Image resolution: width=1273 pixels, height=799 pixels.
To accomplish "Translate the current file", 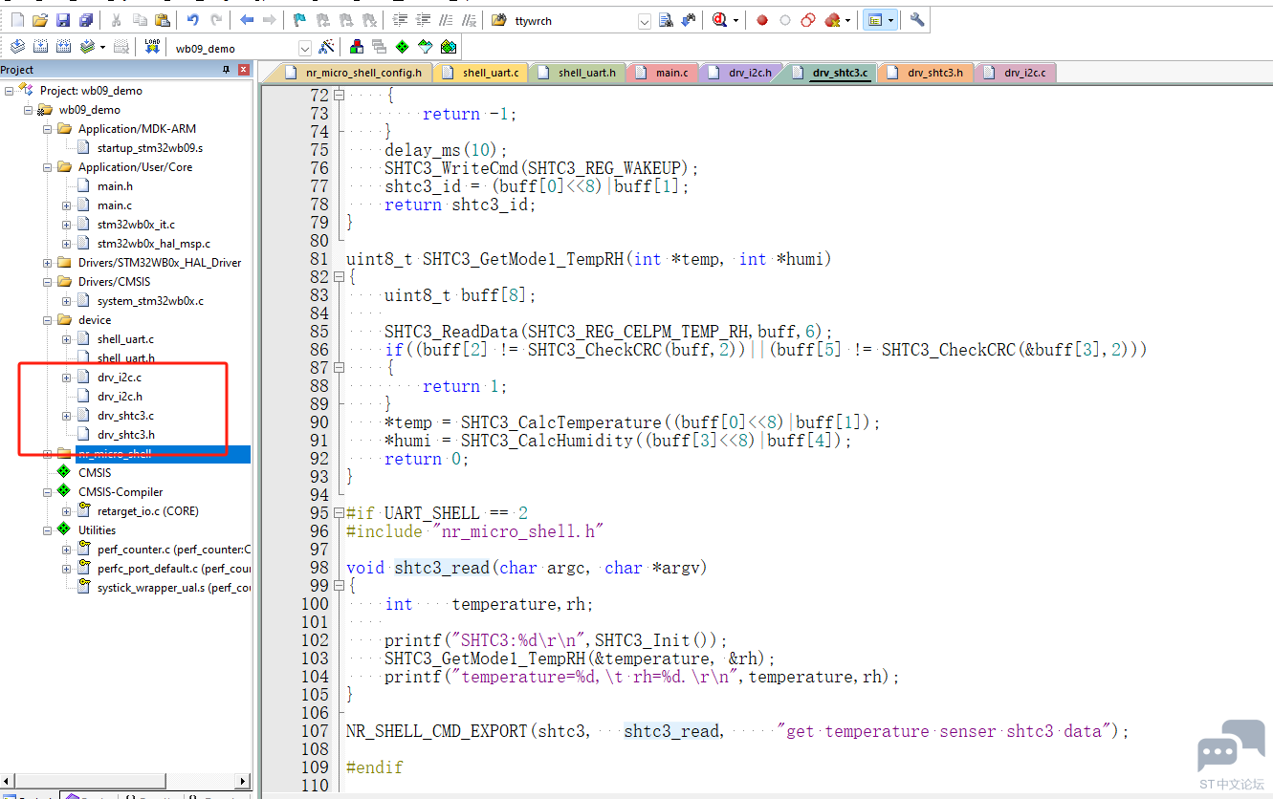I will coord(17,47).
